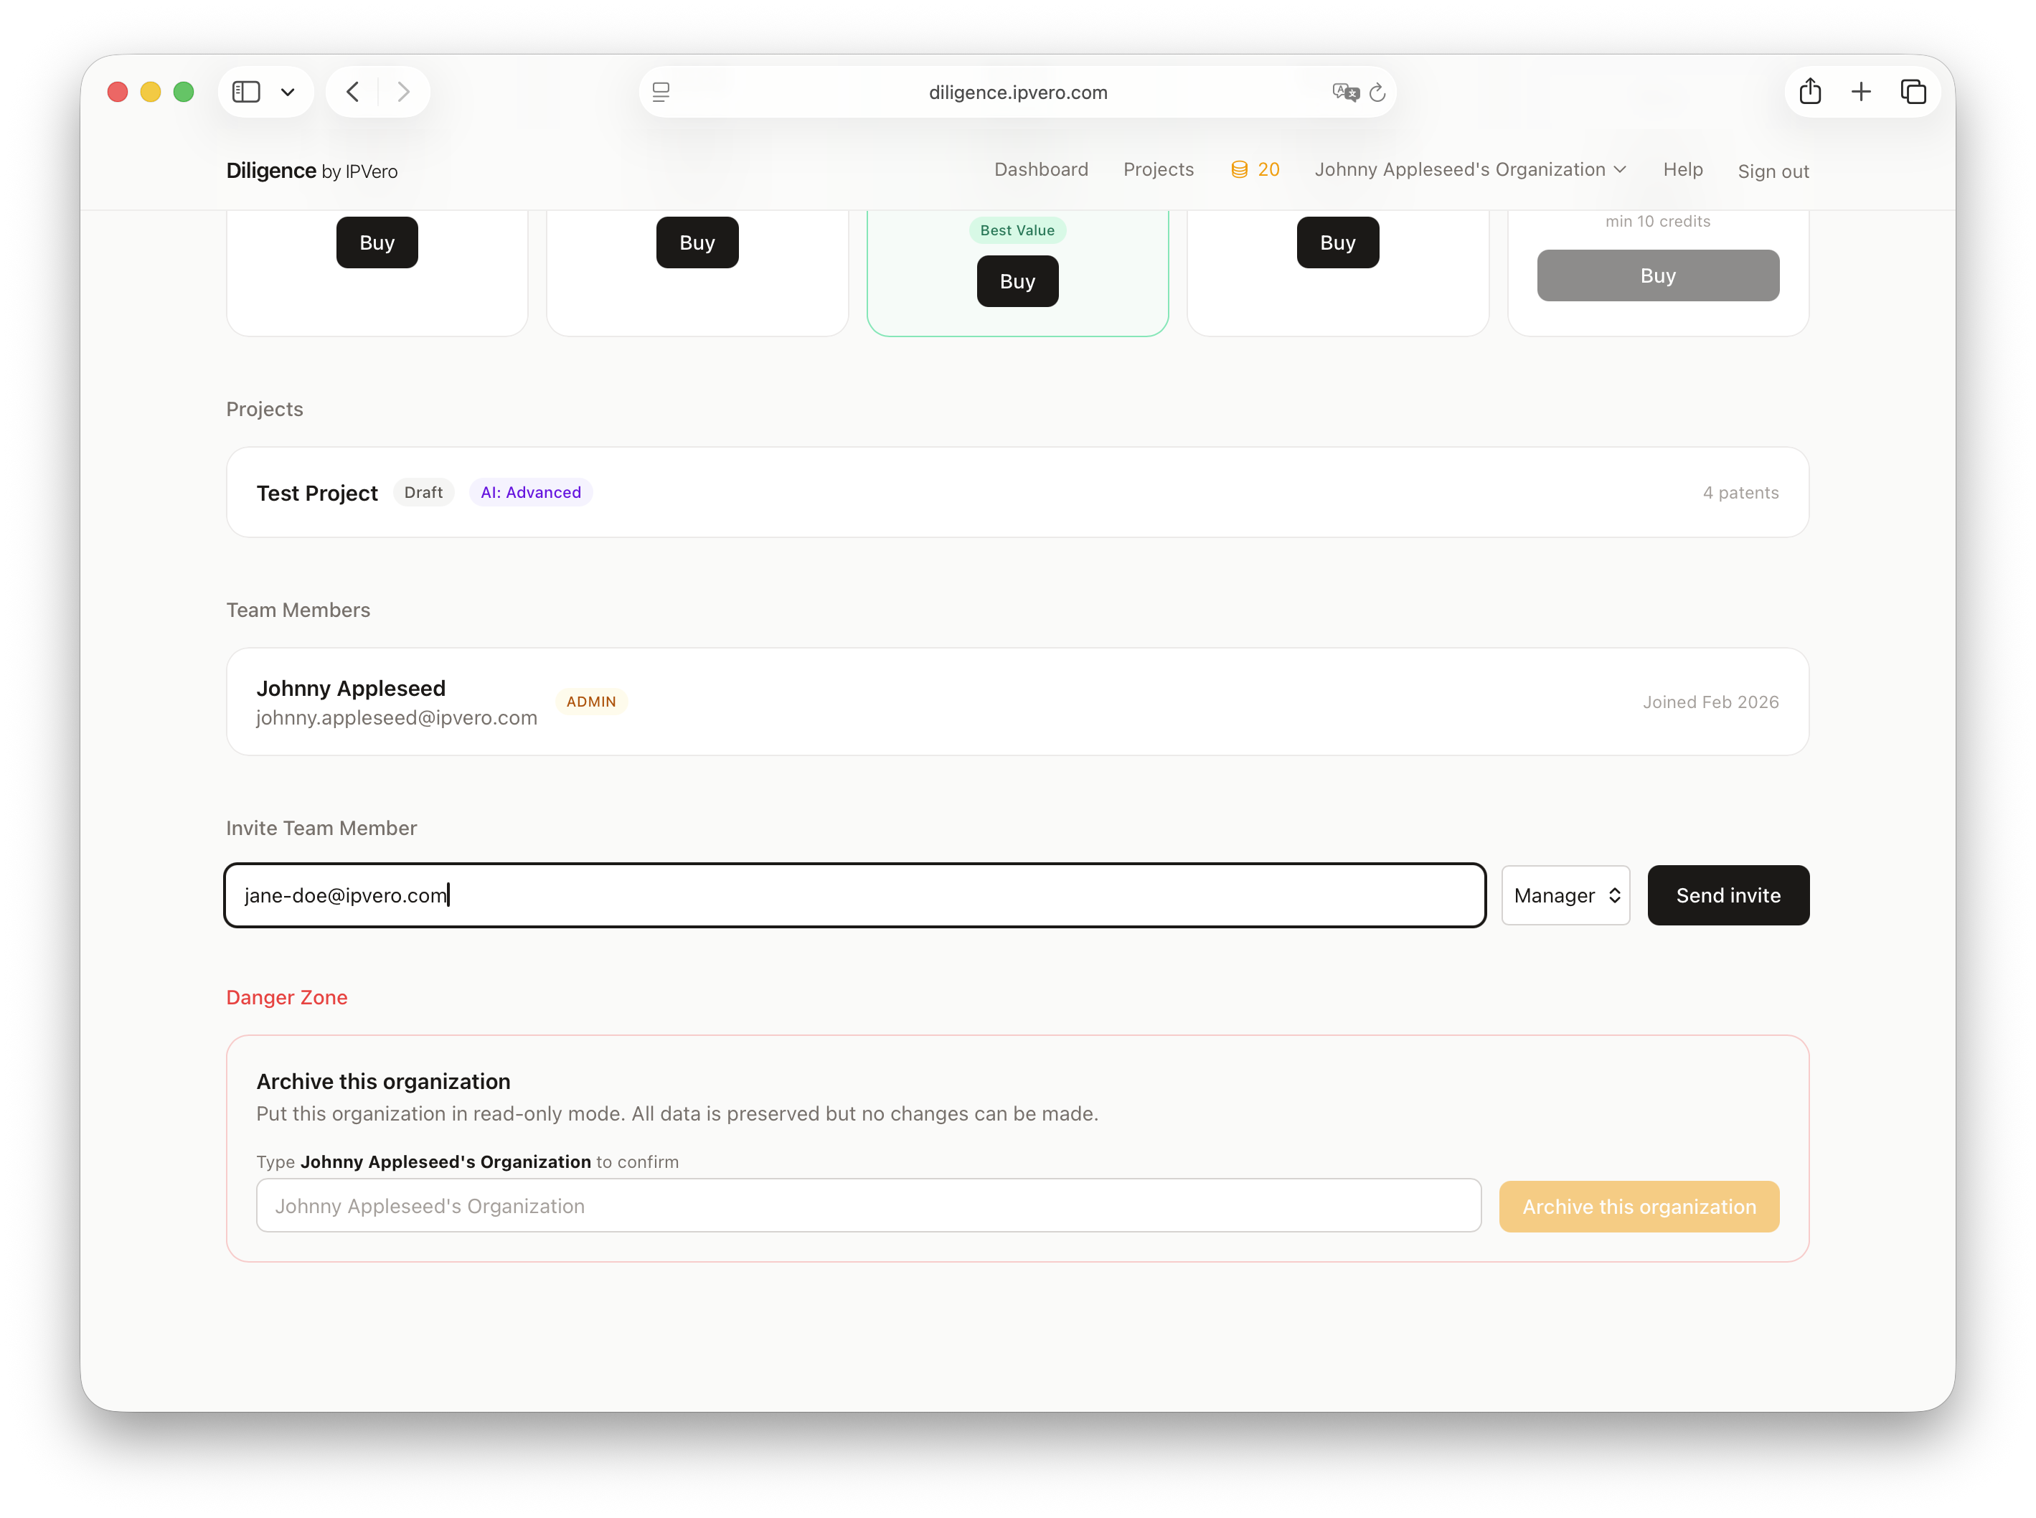2036x1518 pixels.
Task: Open a new tab with plus icon
Action: point(1860,92)
